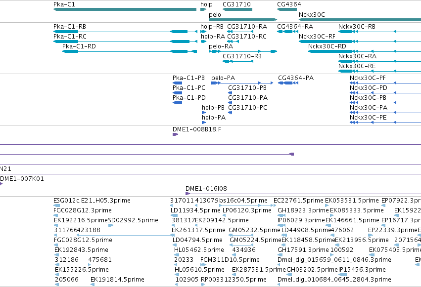Viewport: 421px width, 287px height.
Task: Click EST LD04794.5prime
Action: 197,240
